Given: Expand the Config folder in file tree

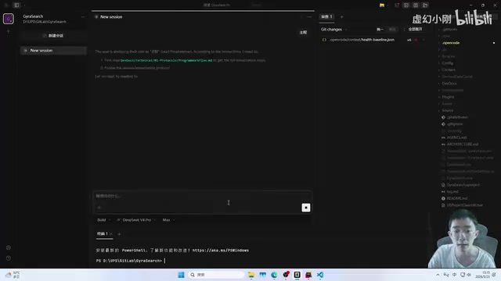Looking at the screenshot, I should [447, 63].
